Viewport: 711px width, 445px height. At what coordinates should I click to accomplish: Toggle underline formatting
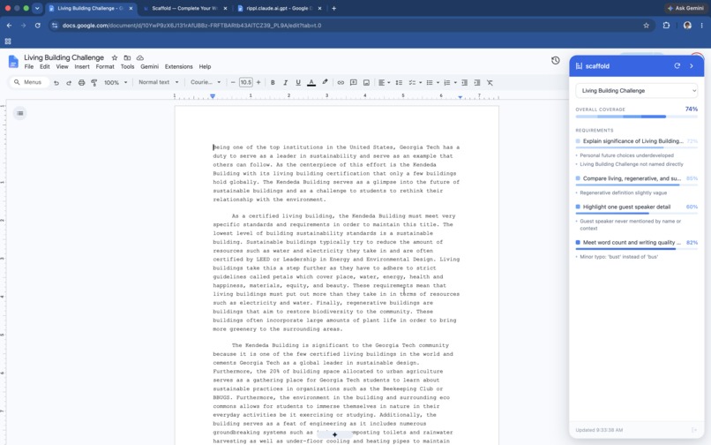coord(298,83)
